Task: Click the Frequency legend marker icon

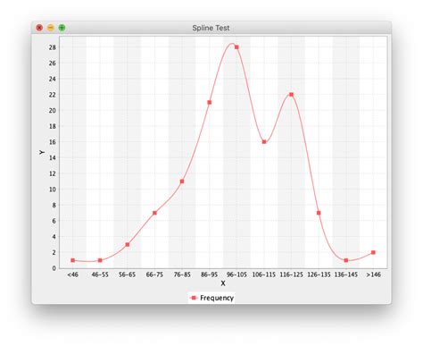Action: coord(194,298)
